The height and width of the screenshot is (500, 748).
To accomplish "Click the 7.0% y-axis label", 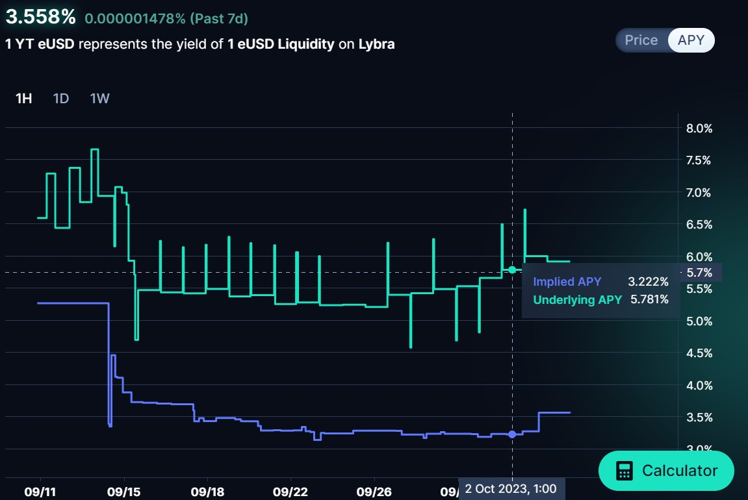I will (x=699, y=193).
